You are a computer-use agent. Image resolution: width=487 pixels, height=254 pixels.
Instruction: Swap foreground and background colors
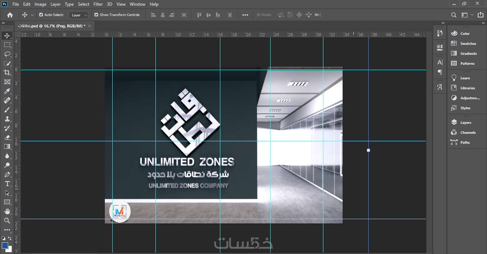tap(10, 238)
